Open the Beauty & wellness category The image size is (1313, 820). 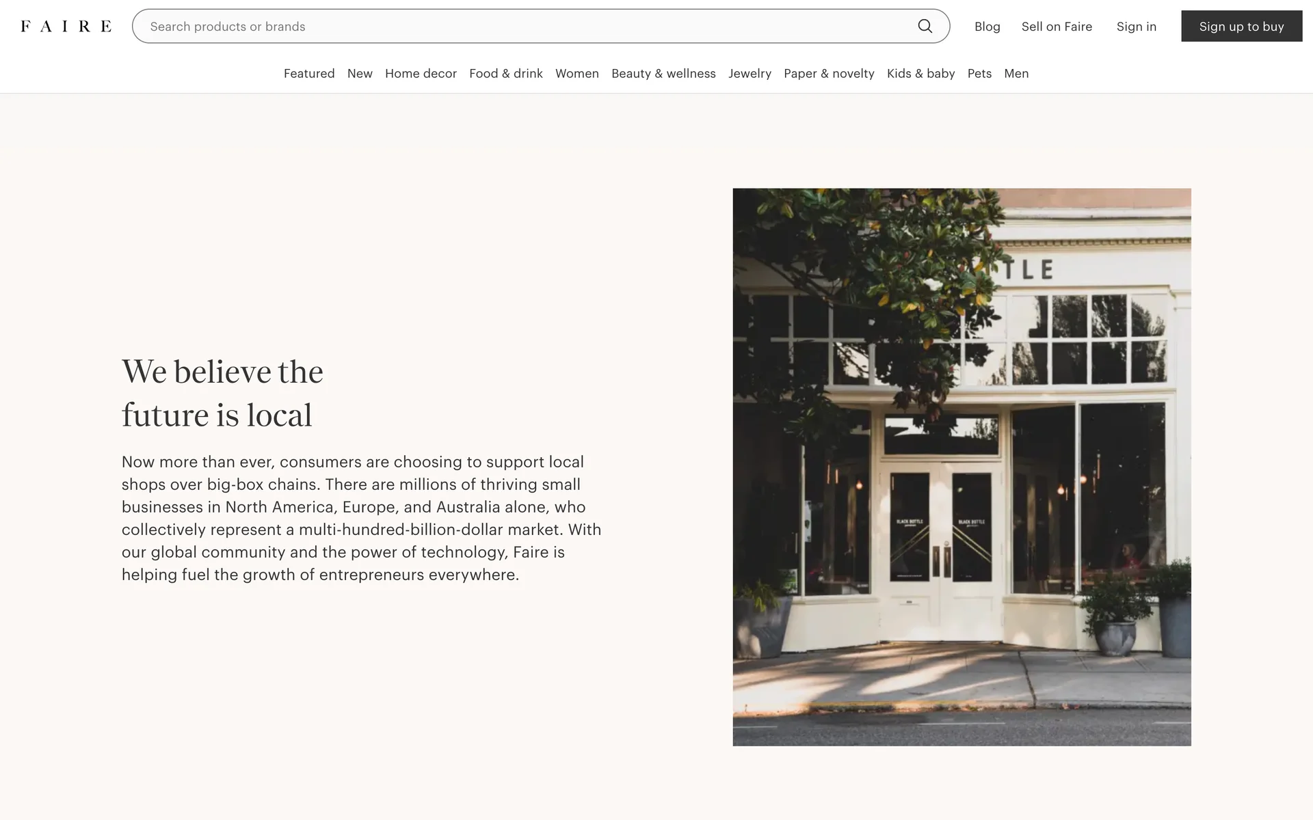pyautogui.click(x=663, y=73)
